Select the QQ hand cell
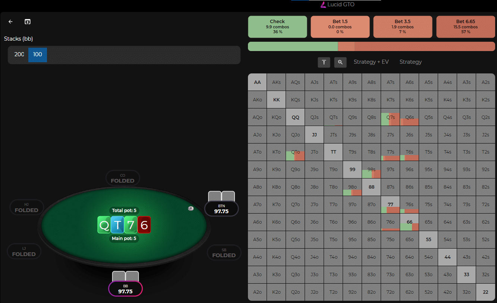This screenshot has width=497, height=303. [295, 117]
